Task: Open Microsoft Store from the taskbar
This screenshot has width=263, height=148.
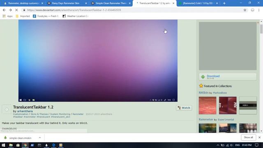Action: (x=18, y=145)
